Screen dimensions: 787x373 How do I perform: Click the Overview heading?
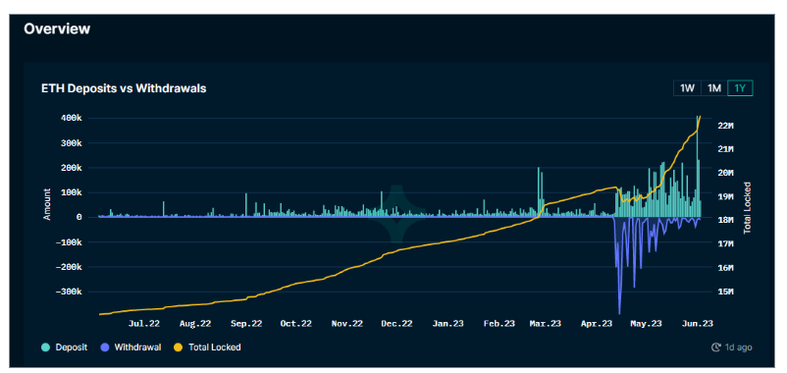point(57,28)
